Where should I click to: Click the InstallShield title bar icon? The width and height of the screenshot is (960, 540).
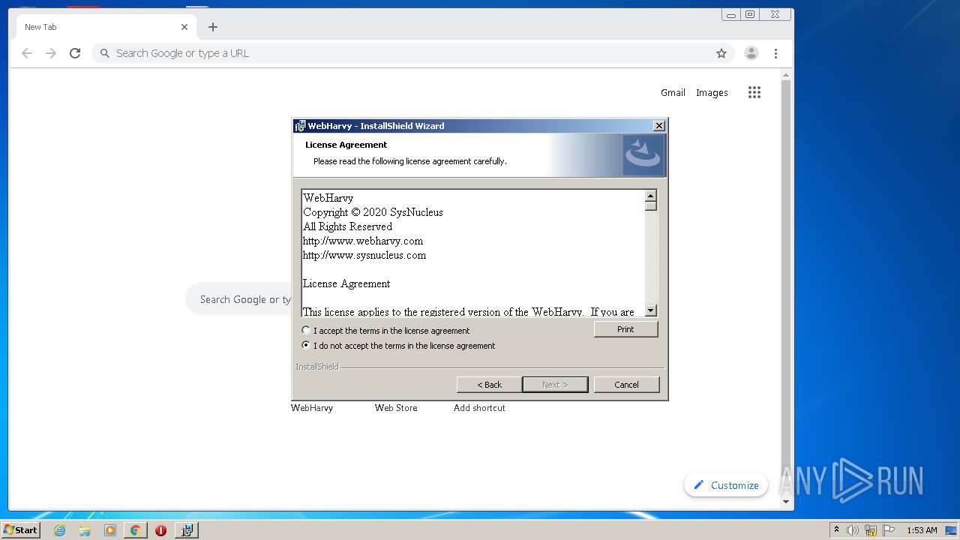300,126
